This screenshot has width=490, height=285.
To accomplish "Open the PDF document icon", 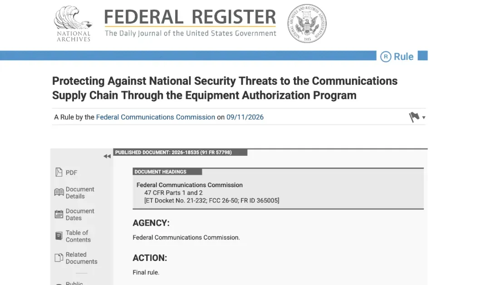I will [59, 172].
